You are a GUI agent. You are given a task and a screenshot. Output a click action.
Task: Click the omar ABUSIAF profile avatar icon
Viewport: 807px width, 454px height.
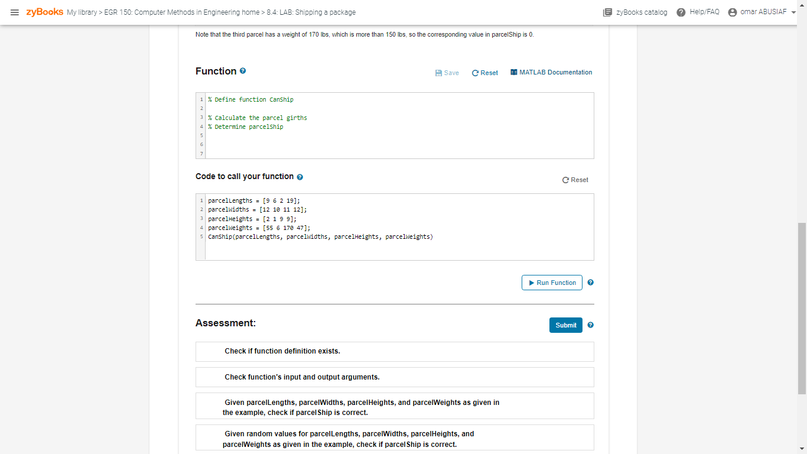(x=731, y=11)
